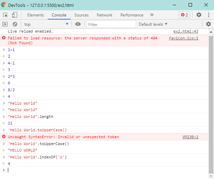Expand more tabs double-chevron
The width and height of the screenshot is (214, 179).
point(152,15)
